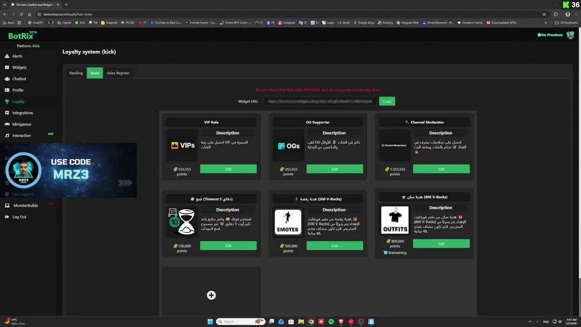Open the Interaction section
The width and height of the screenshot is (581, 327).
pyautogui.click(x=21, y=135)
